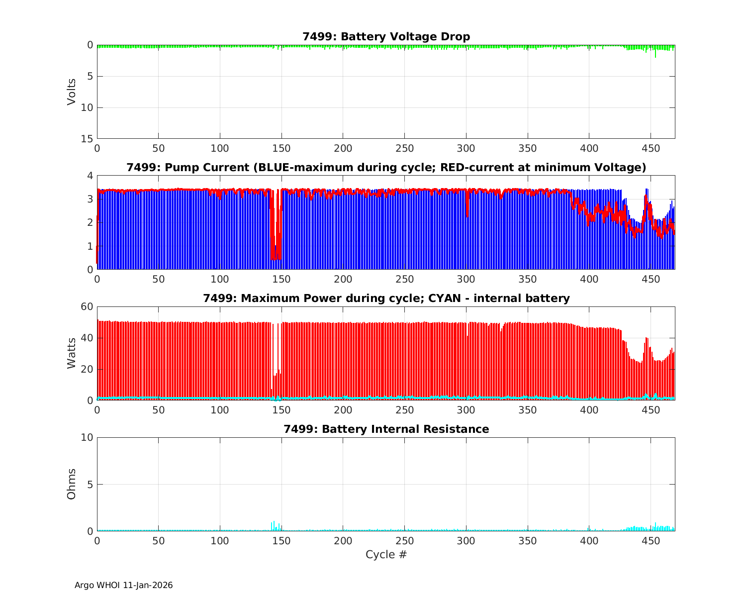Click the Argo WHOI 11-Jan-2026 footer text

tap(124, 586)
